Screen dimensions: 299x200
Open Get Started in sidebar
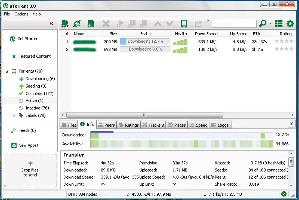coord(24,39)
